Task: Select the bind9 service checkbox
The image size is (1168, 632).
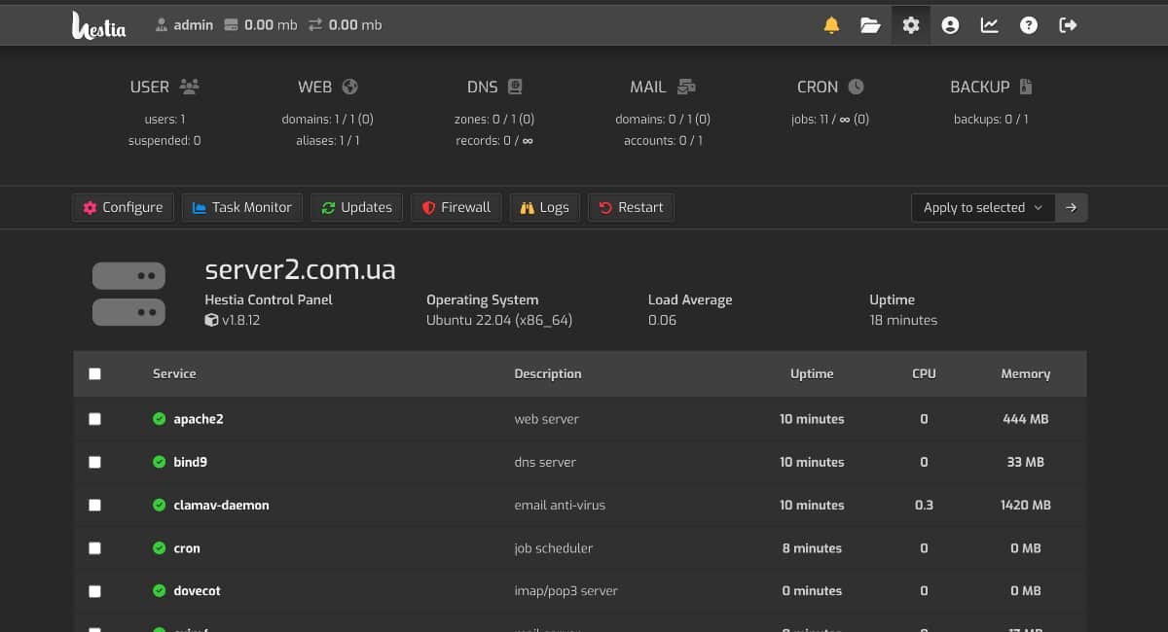Action: [x=94, y=462]
